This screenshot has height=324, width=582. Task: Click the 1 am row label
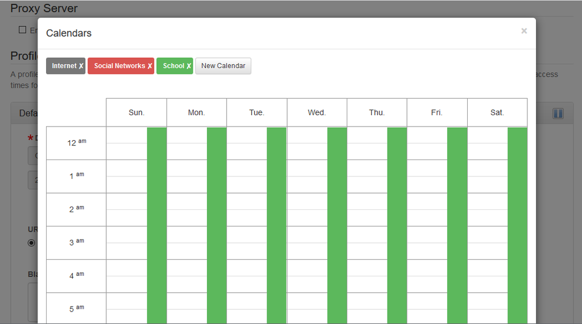pyautogui.click(x=76, y=176)
